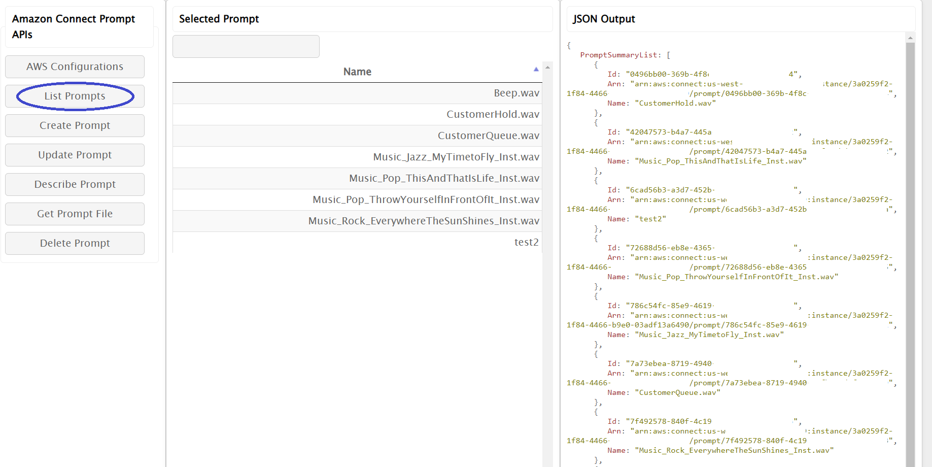Click the JSON Output scroll up arrow
Image resolution: width=932 pixels, height=467 pixels.
pos(910,38)
